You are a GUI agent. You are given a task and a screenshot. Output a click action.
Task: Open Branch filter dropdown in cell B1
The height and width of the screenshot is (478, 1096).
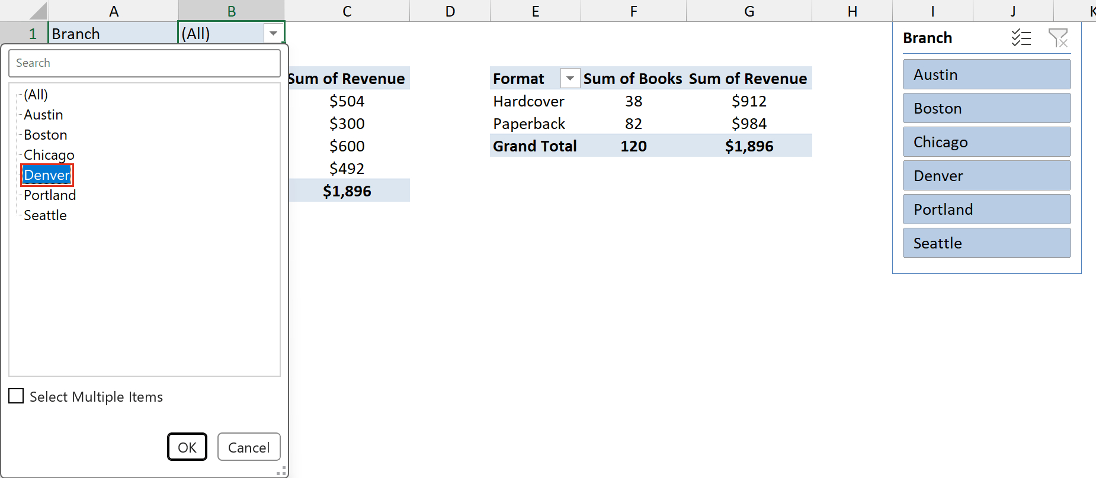tap(273, 33)
